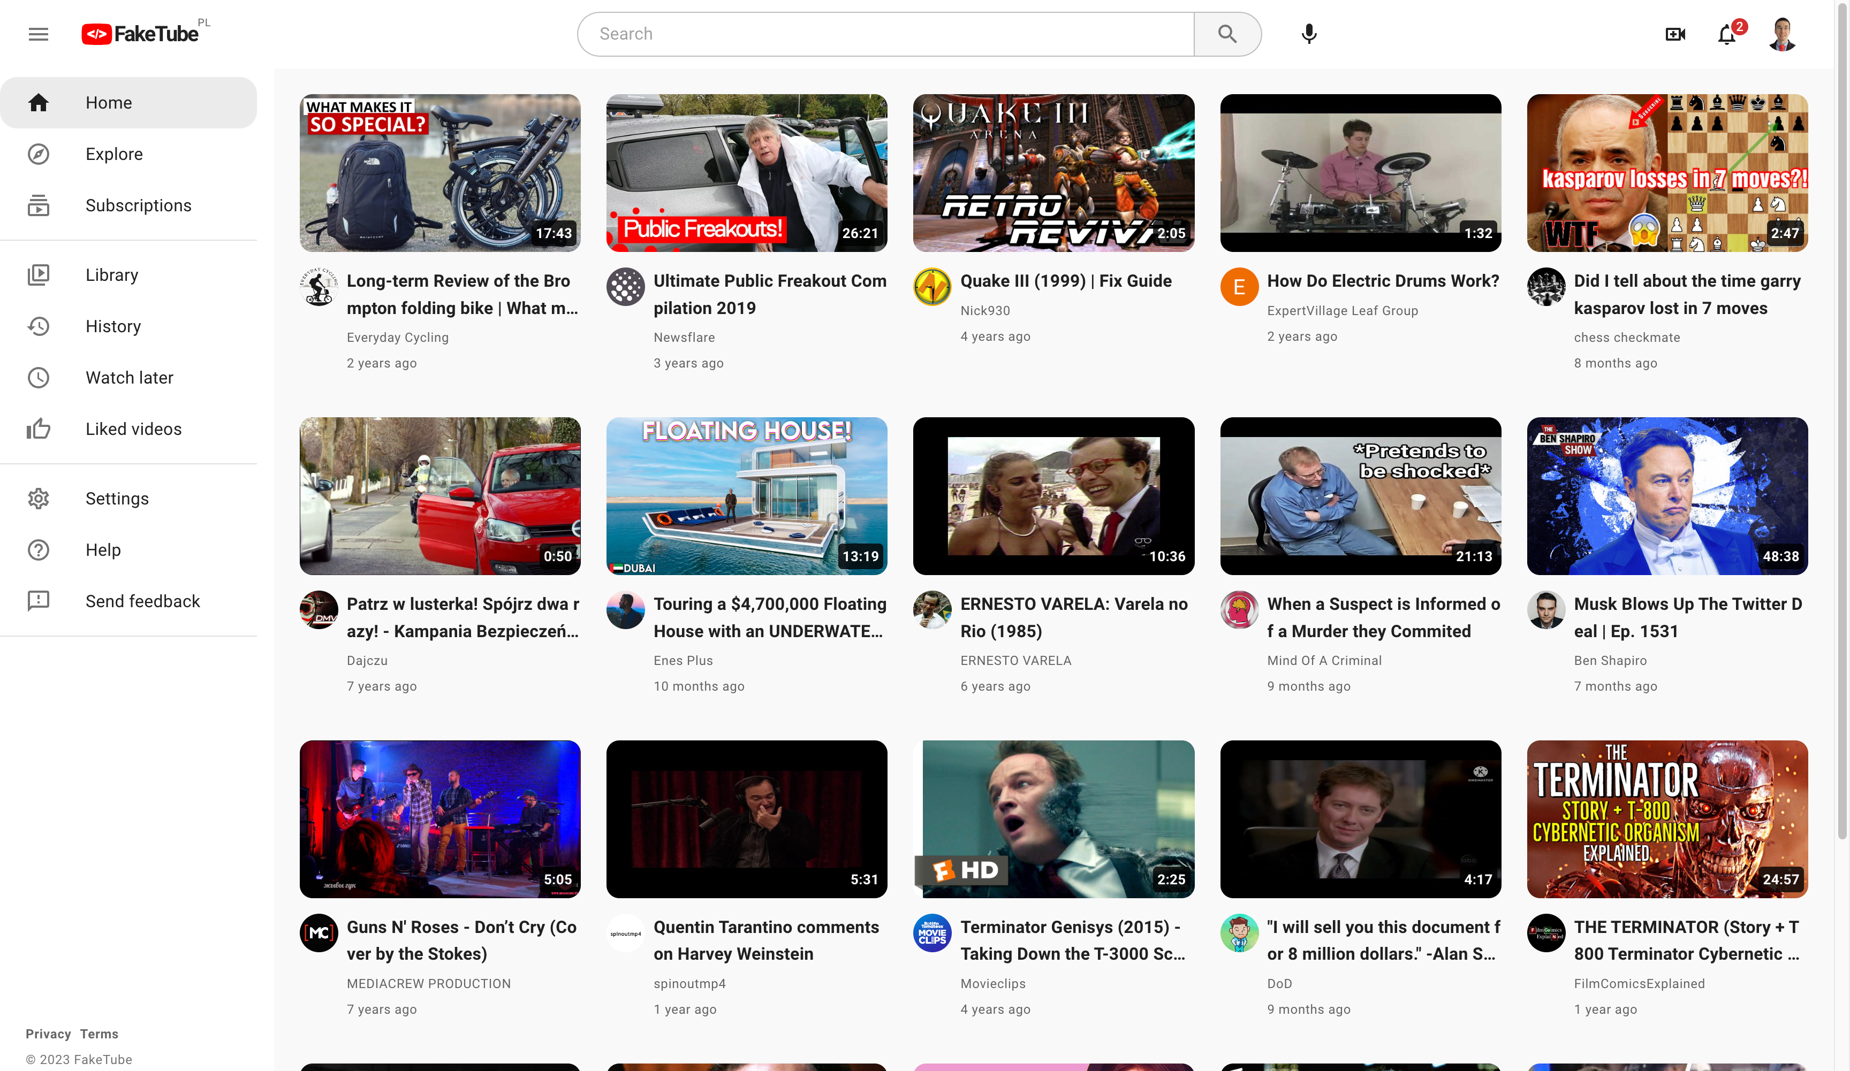The image size is (1850, 1071).
Task: Open the hamburger menu icon
Action: 39,34
